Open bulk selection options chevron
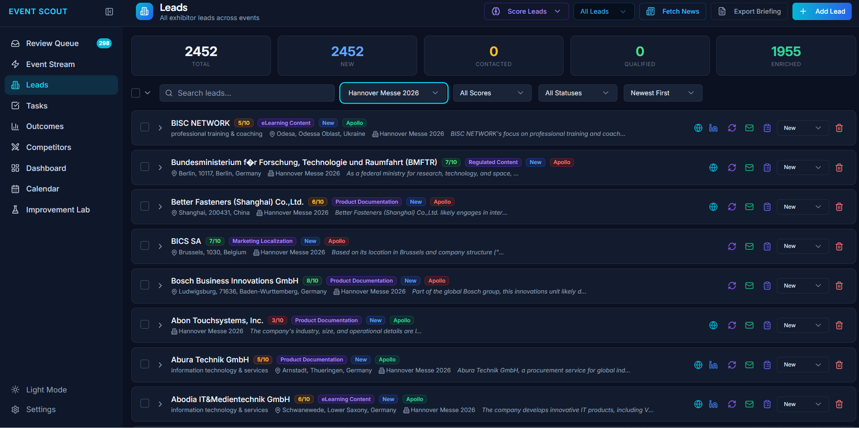The height and width of the screenshot is (428, 859). tap(148, 93)
